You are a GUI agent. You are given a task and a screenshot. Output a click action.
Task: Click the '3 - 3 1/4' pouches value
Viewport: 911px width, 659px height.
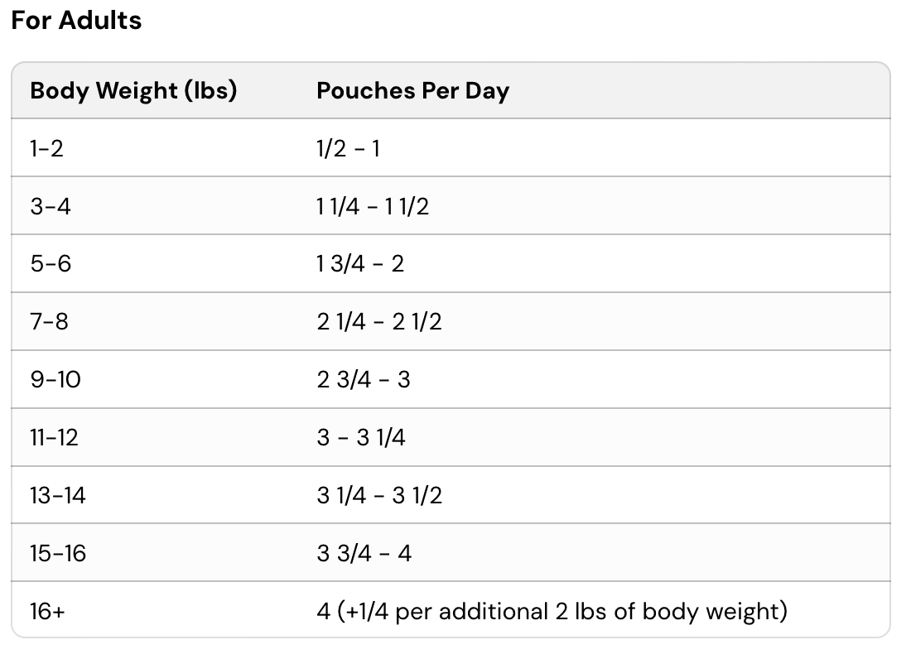(x=361, y=437)
